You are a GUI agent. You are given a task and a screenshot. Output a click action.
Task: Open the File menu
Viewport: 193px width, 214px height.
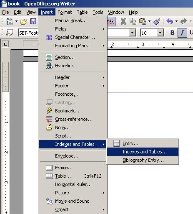5,12
